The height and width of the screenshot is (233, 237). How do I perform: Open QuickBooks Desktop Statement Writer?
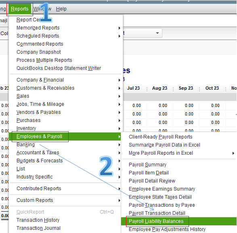59,68
